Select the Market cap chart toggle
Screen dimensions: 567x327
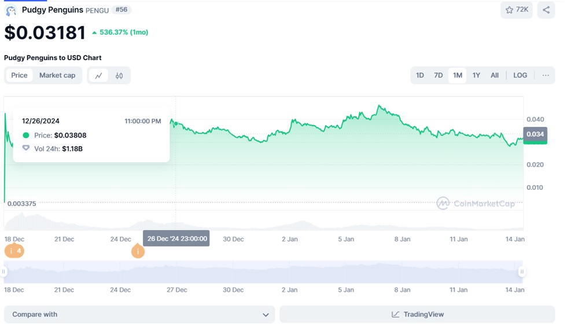(57, 75)
